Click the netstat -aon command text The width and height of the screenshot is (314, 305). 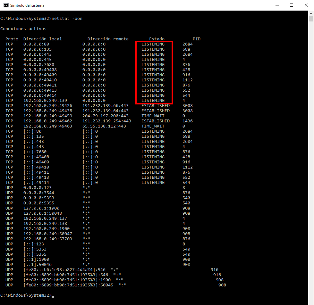click(67, 18)
